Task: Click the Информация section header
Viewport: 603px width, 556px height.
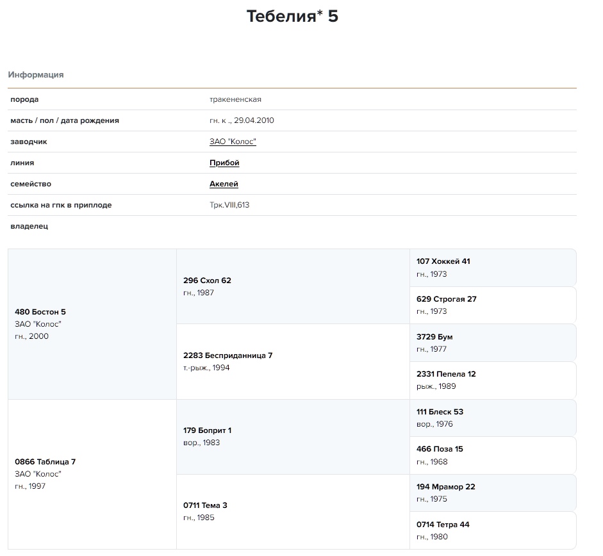Action: click(36, 75)
